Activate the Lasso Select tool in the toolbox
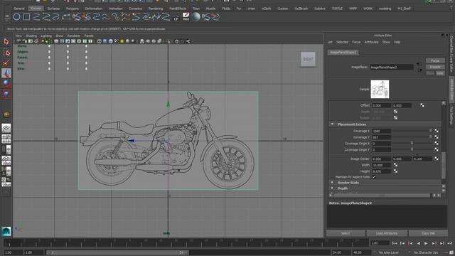Image resolution: width=455 pixels, height=256 pixels. click(6, 53)
